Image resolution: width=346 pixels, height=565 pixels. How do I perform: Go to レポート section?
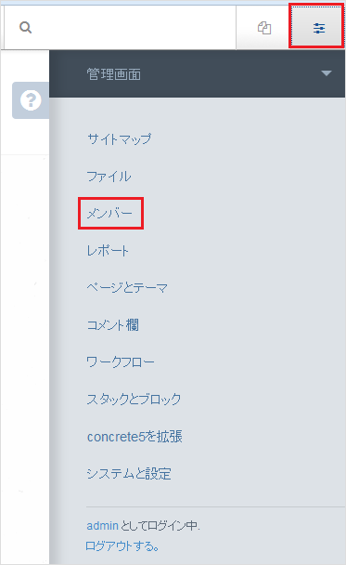tap(108, 250)
